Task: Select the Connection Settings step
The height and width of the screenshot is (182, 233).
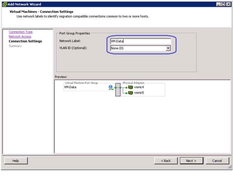Action: coord(25,41)
